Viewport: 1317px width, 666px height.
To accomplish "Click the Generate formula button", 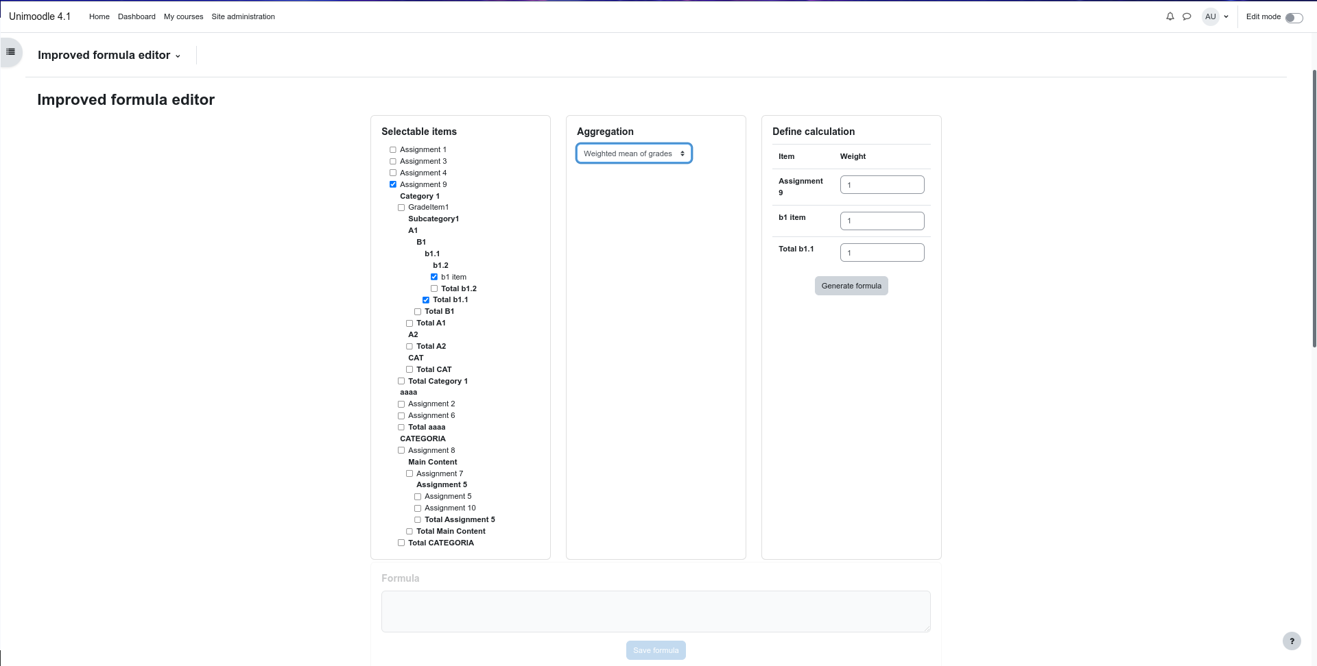I will (851, 286).
